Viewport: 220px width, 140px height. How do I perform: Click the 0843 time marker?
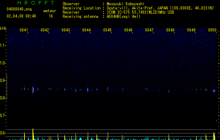click(x=66, y=30)
